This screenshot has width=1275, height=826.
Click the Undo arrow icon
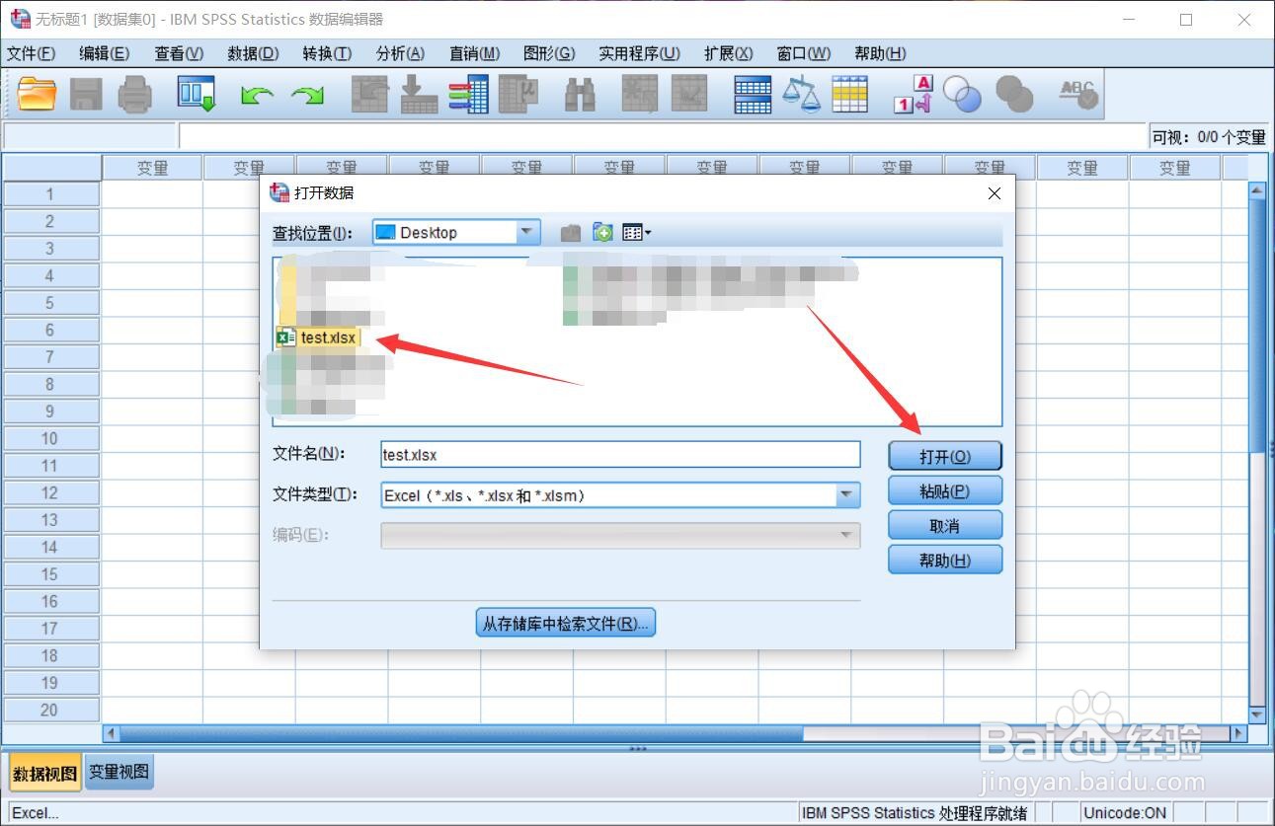pos(256,94)
